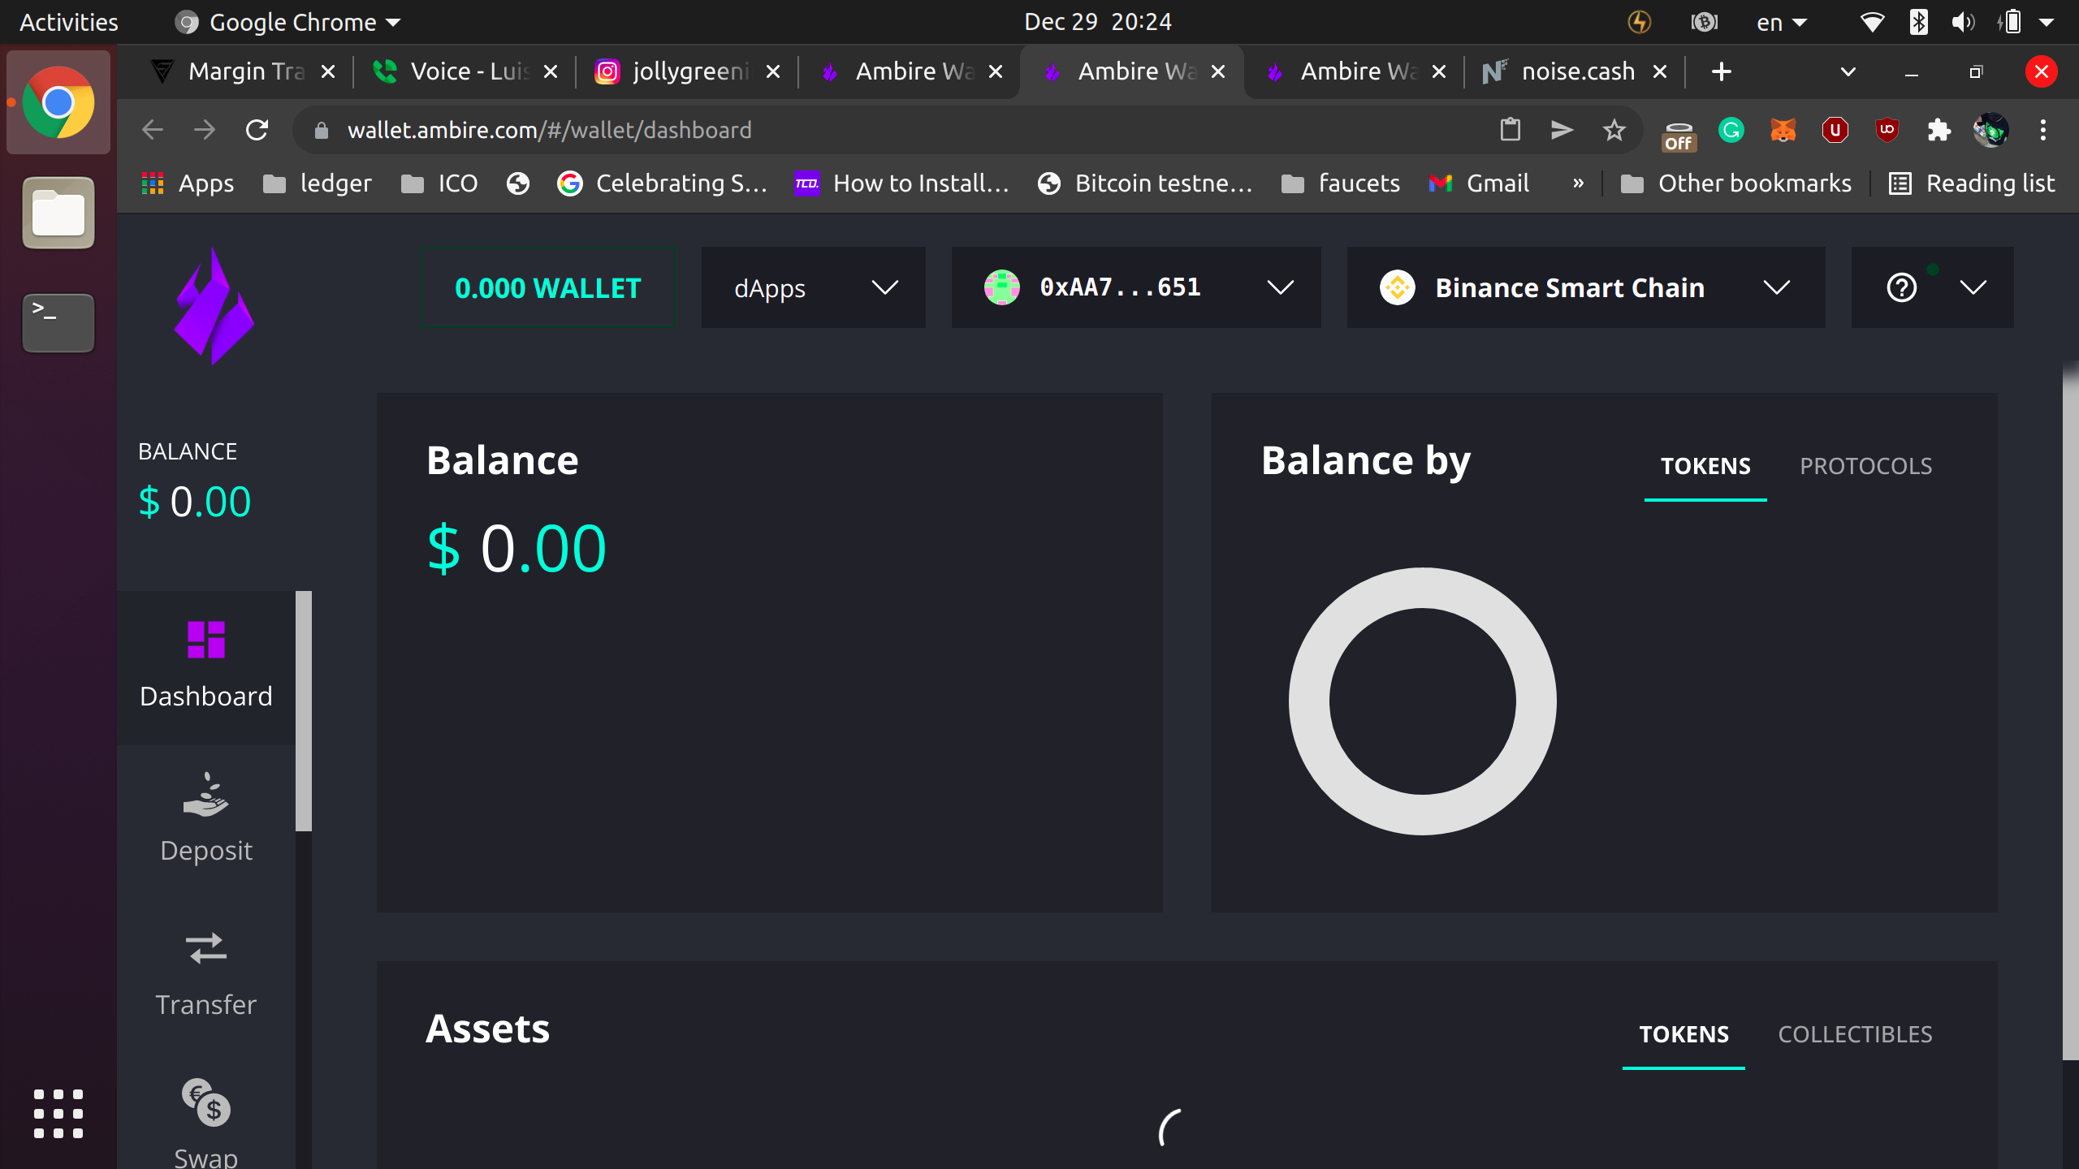Click the 0.000 WALLET button
This screenshot has width=2079, height=1169.
pyautogui.click(x=548, y=287)
